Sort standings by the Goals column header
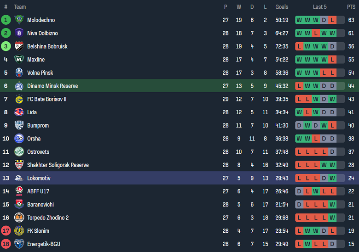This screenshot has width=359, height=252. (x=282, y=7)
